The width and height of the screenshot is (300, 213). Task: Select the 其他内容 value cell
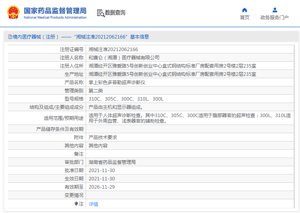click(98, 145)
